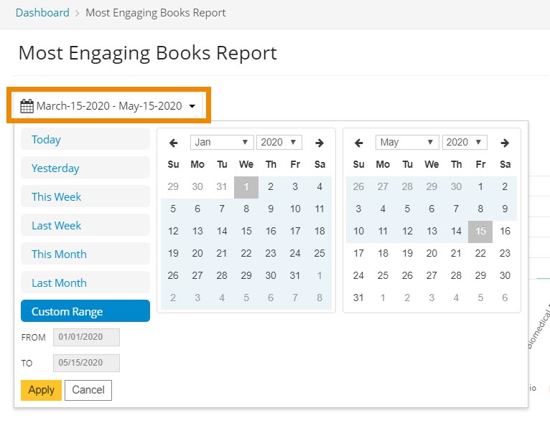The height and width of the screenshot is (423, 550).
Task: Cancel the date range selection
Action: 88,390
